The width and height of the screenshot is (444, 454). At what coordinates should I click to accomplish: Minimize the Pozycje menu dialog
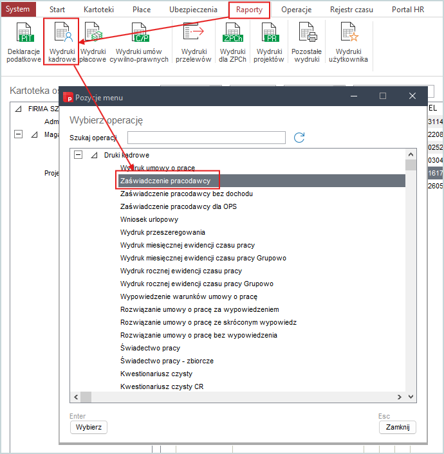[353, 96]
